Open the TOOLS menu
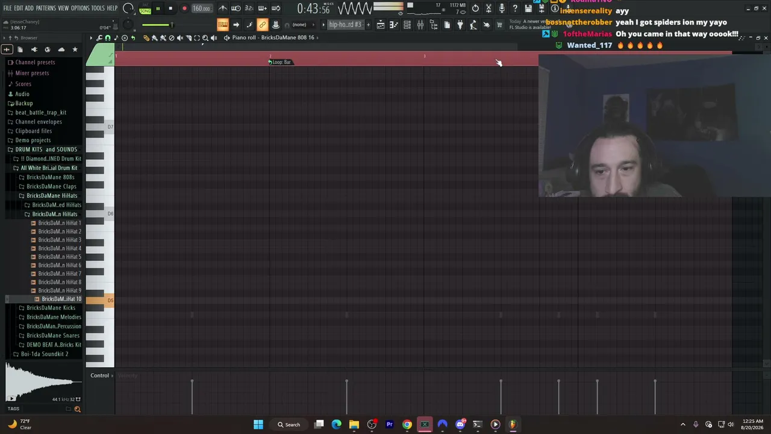Image resolution: width=771 pixels, height=434 pixels. coord(98,8)
